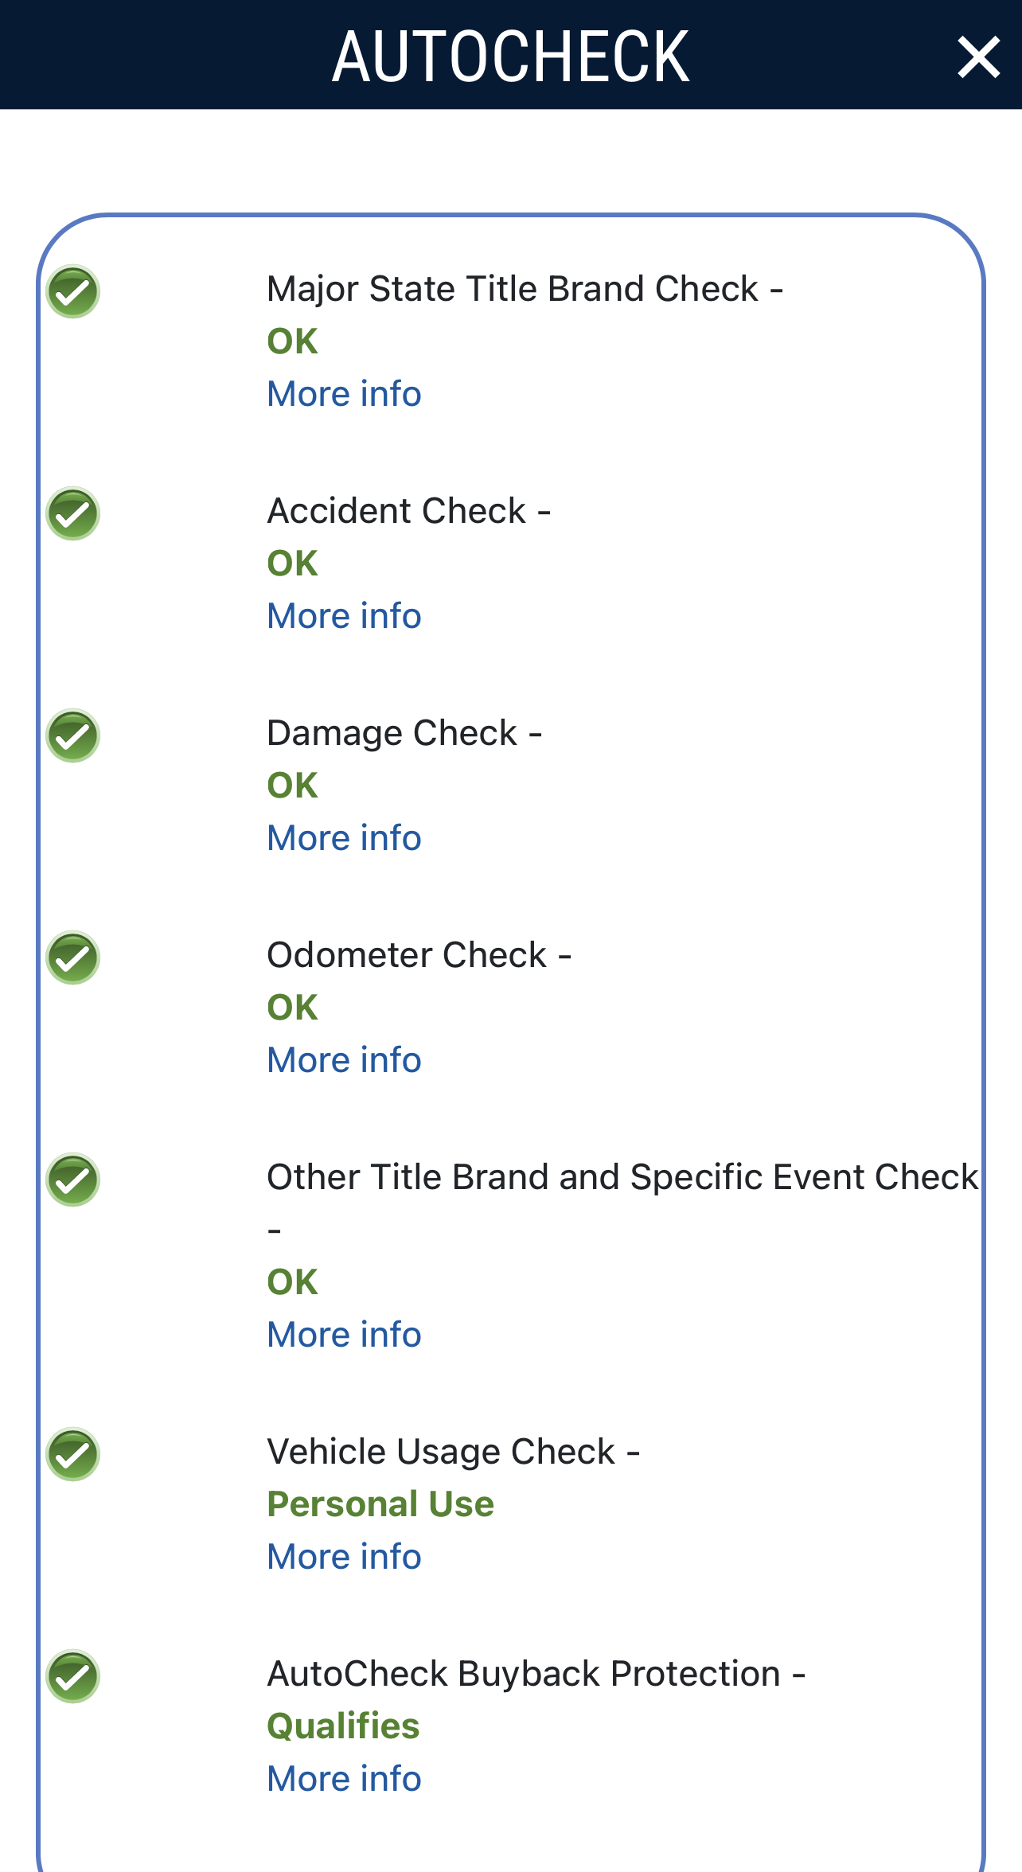
Task: Select the Accident Check heading text
Action: pyautogui.click(x=396, y=511)
